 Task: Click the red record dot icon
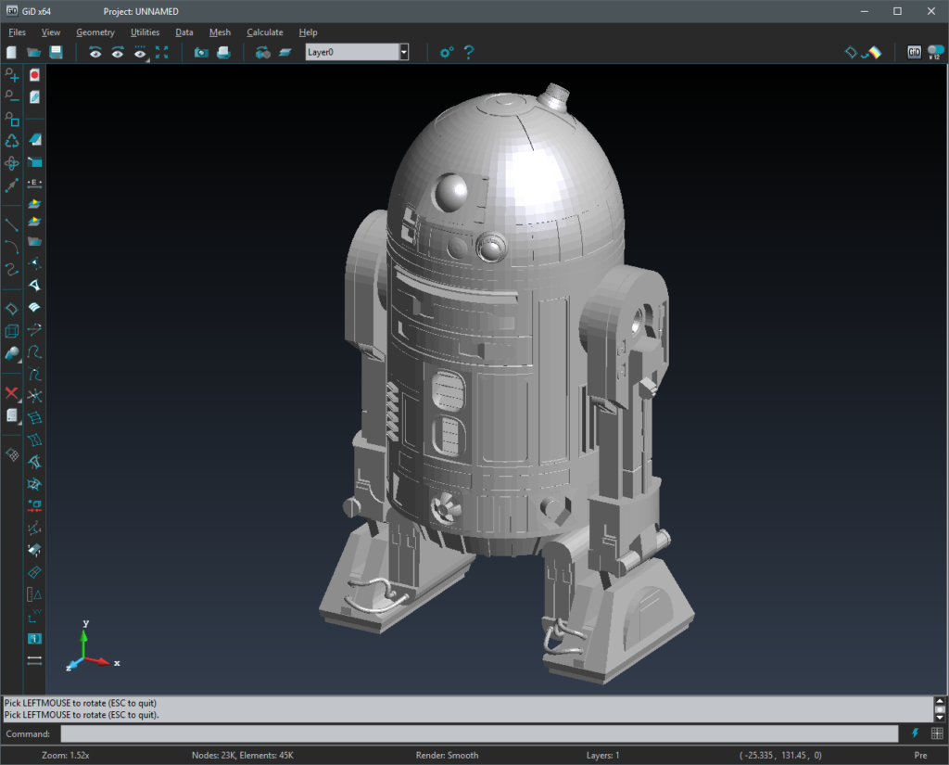click(34, 75)
